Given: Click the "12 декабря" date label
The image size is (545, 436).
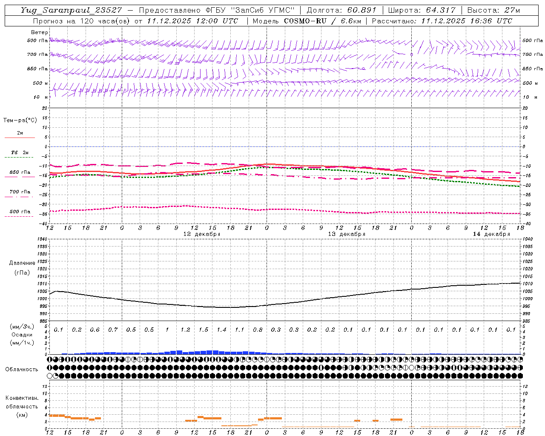Looking at the screenshot, I should point(202,234).
